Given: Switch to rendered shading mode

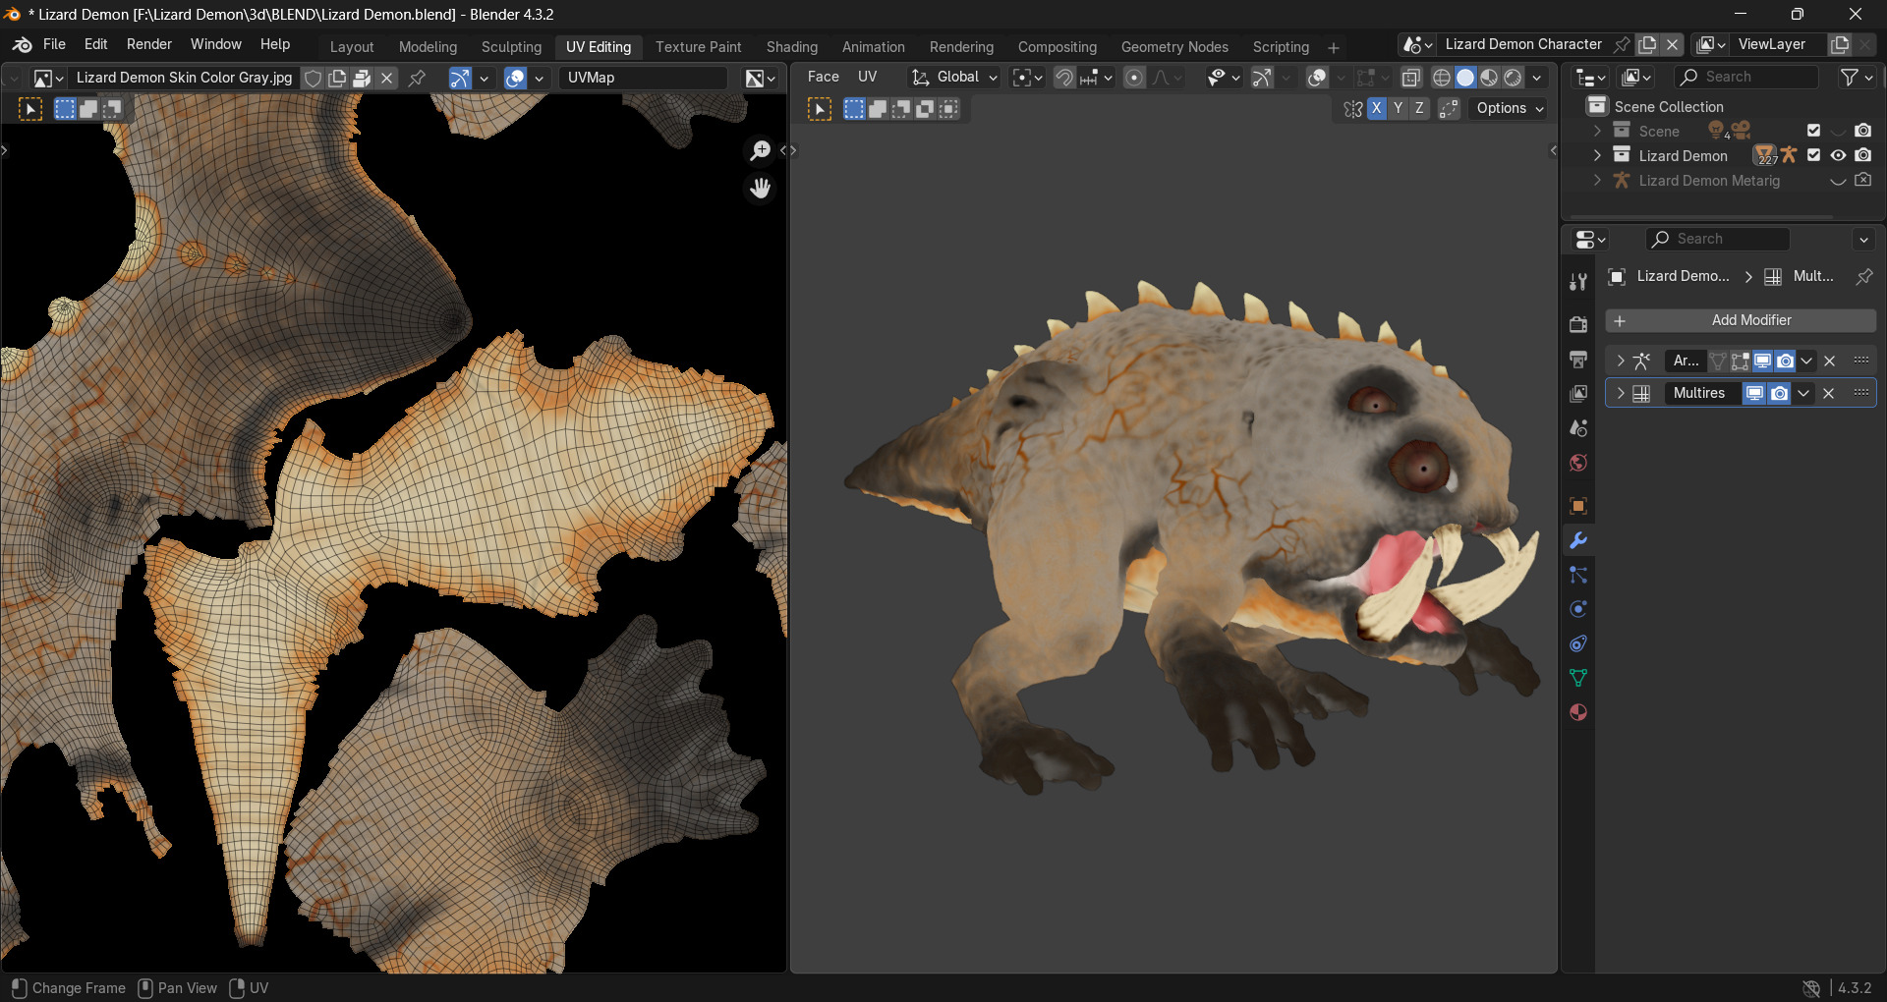Looking at the screenshot, I should pos(1513,78).
